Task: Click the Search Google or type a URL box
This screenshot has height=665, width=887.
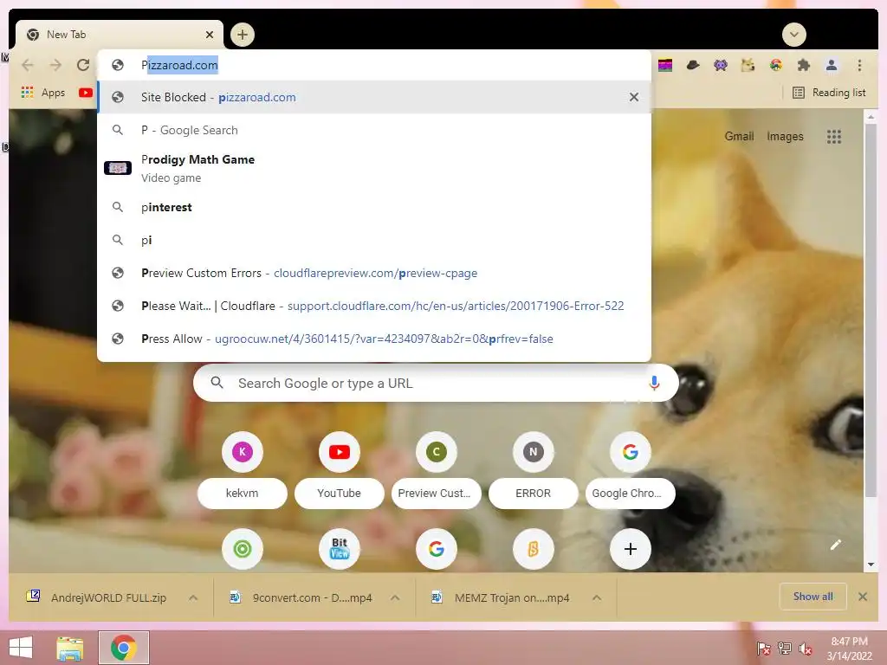Action: click(436, 384)
